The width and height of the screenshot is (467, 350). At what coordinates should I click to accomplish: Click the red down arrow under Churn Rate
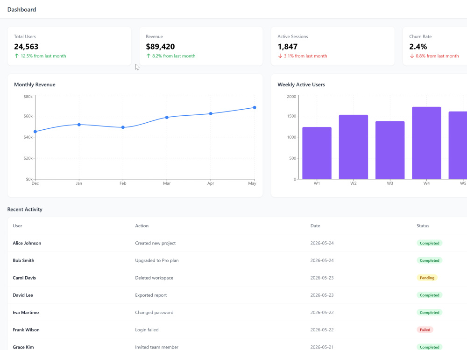pyautogui.click(x=412, y=56)
